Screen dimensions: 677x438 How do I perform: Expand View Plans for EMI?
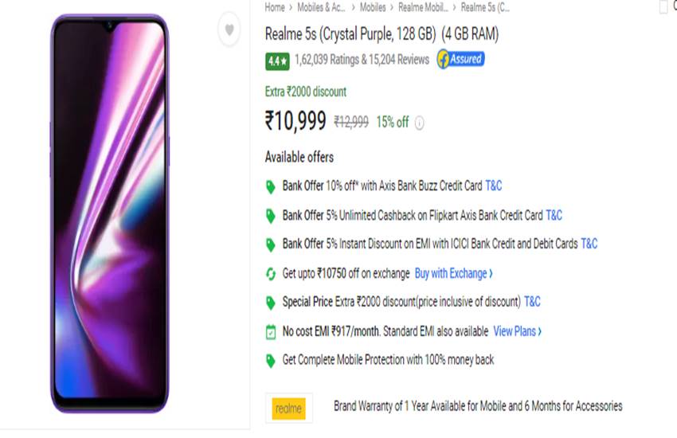click(x=518, y=330)
